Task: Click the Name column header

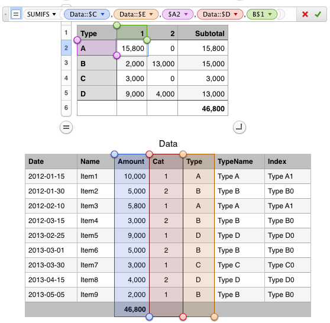Action: coord(96,161)
